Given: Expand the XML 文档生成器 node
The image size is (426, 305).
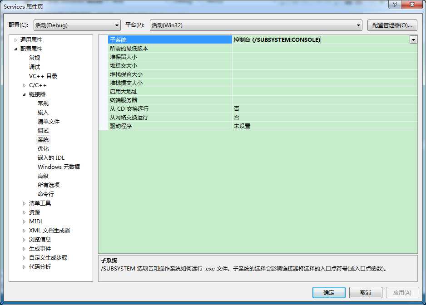Looking at the screenshot, I should point(24,231).
